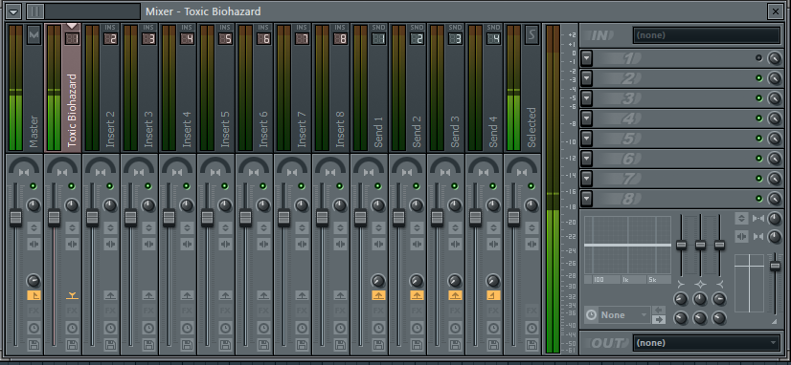The image size is (791, 365).
Task: Toggle the Master track FX enable button
Action: [x=34, y=311]
